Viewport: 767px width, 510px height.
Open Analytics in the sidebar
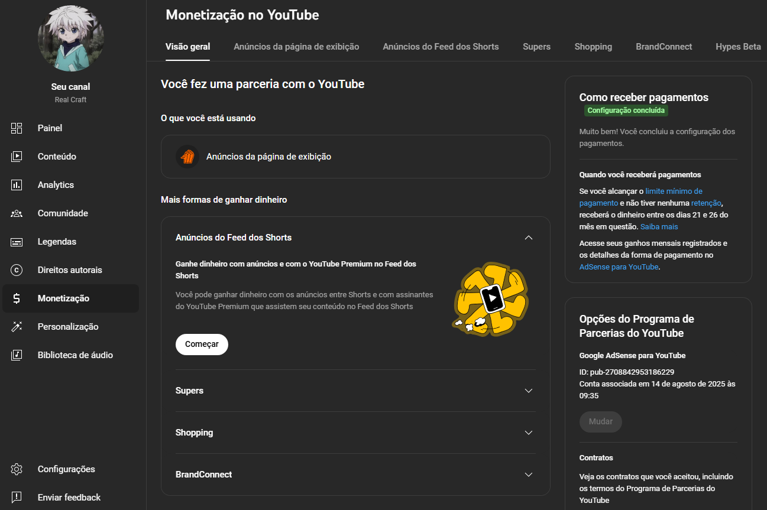(71, 185)
